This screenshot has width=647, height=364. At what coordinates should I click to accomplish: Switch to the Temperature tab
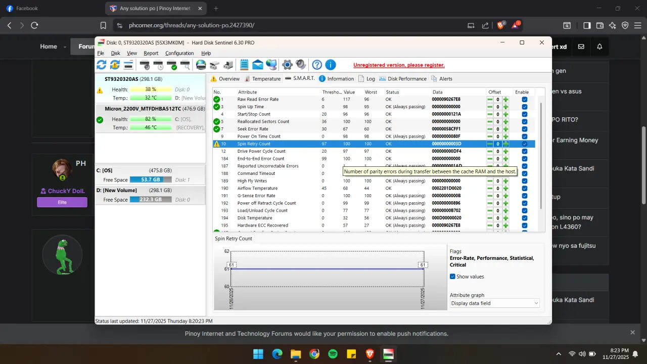262,79
